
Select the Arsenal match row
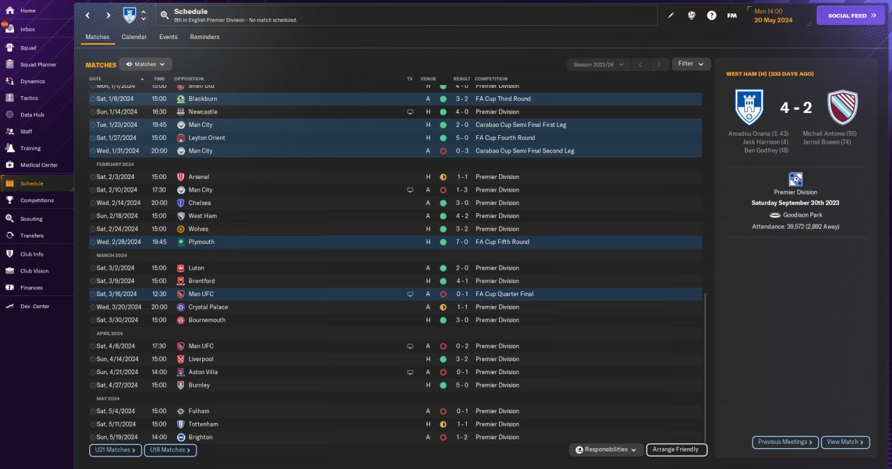tap(395, 177)
